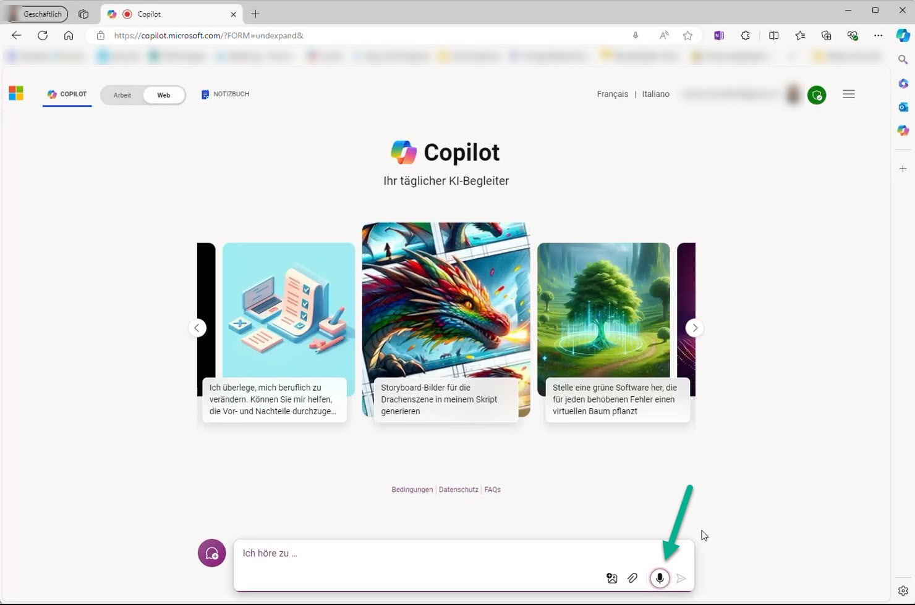Switch to the COPILOT tab
The width and height of the screenshot is (915, 605).
[67, 94]
